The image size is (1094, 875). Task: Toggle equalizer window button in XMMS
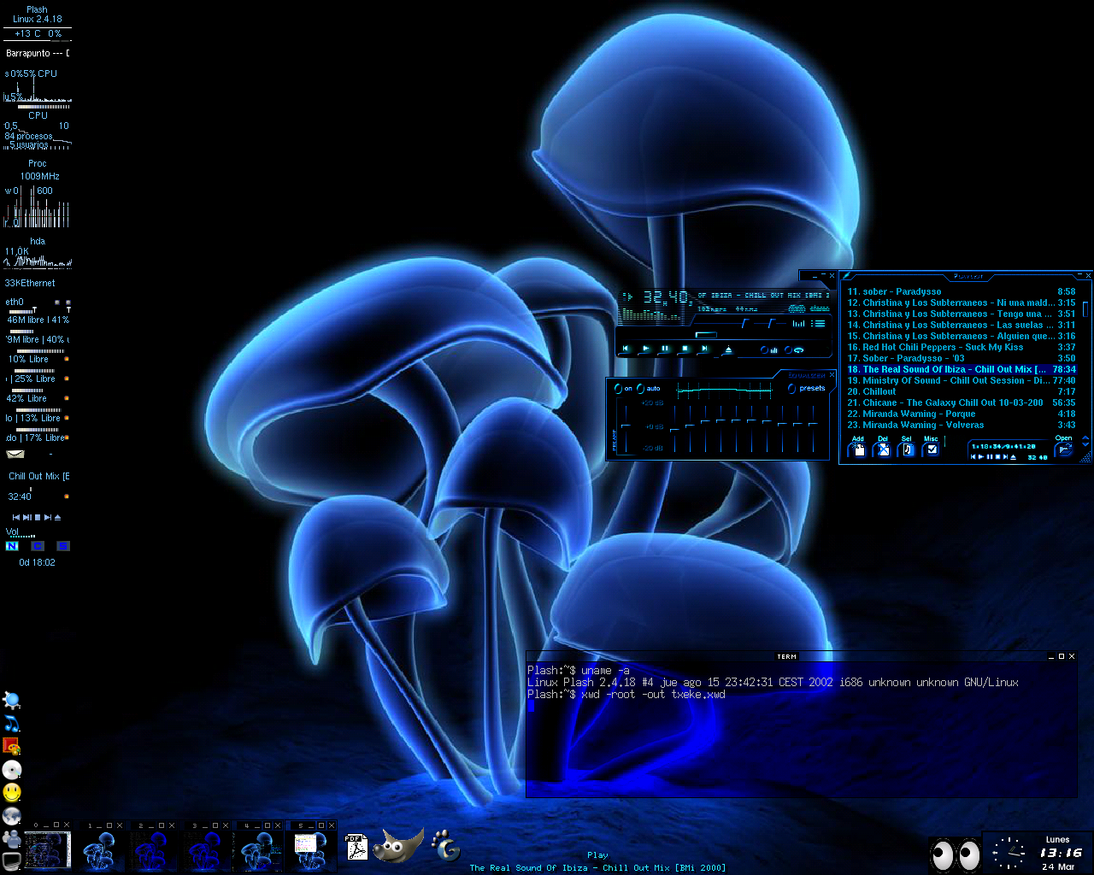[x=799, y=323]
